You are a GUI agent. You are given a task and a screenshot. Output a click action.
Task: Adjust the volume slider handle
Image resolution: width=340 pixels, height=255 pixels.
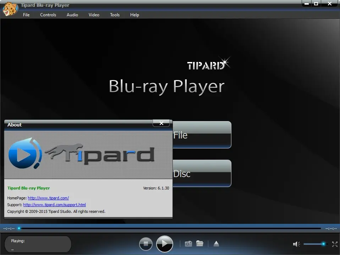[323, 244]
